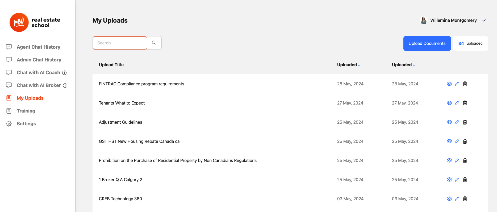
Task: Focus the Search input field
Action: click(120, 43)
